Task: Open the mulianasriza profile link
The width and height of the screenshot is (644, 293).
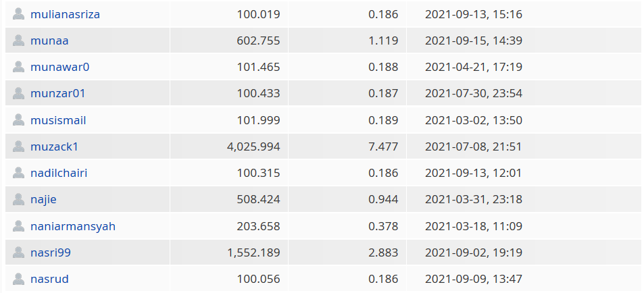Action: (x=66, y=14)
